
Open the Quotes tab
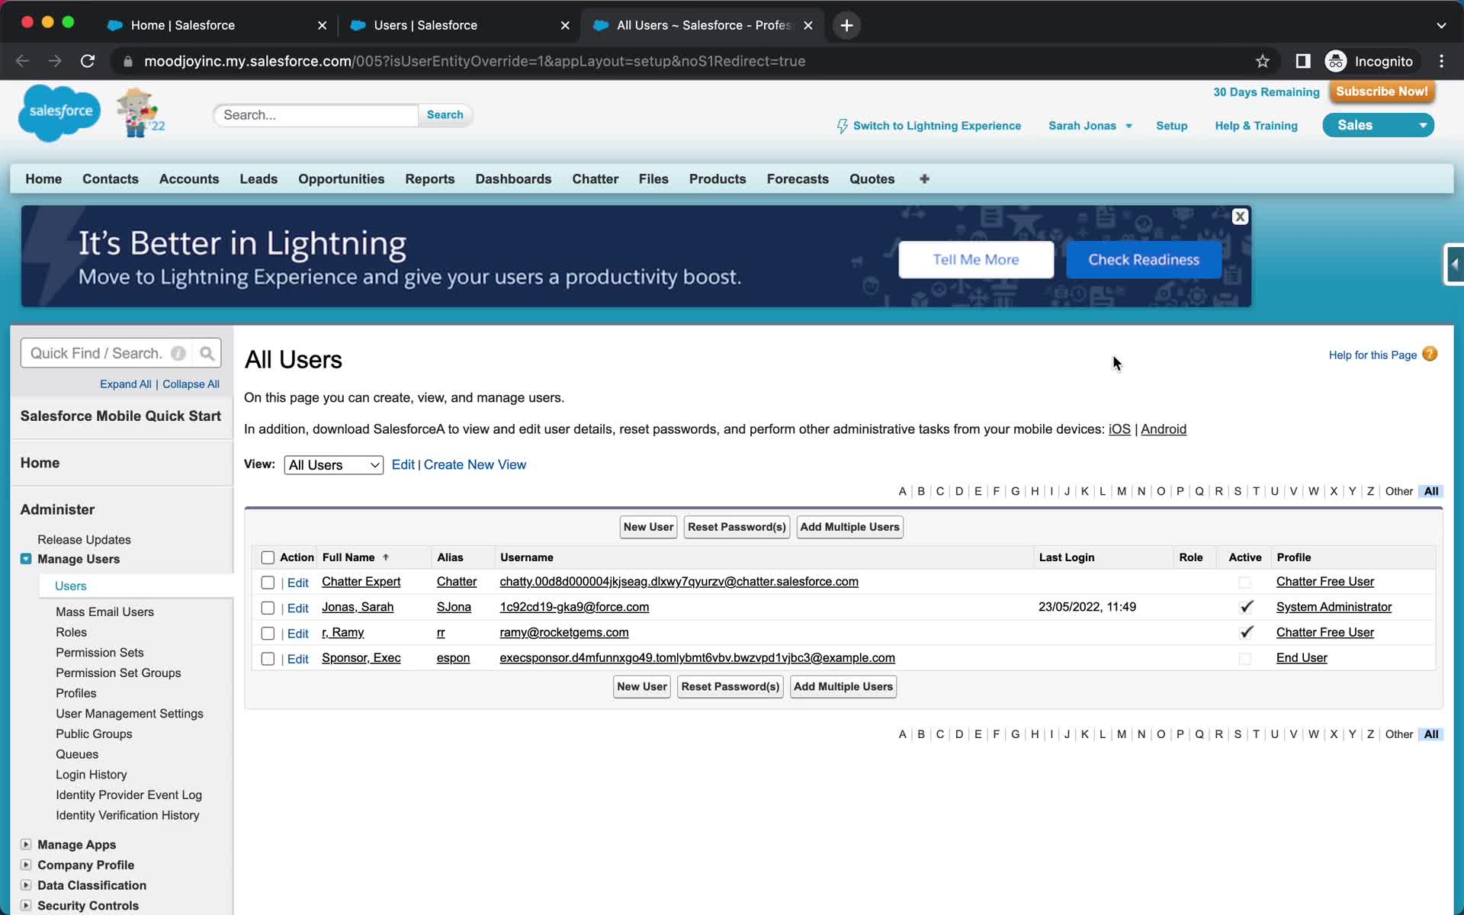click(x=872, y=178)
